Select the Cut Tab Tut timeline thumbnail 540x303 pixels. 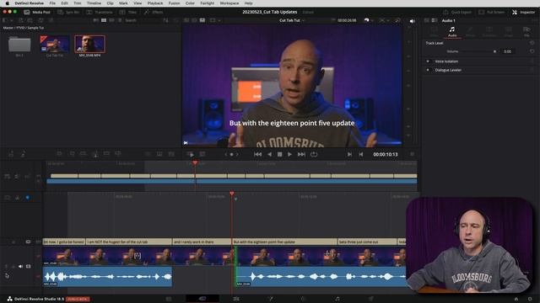pos(54,45)
